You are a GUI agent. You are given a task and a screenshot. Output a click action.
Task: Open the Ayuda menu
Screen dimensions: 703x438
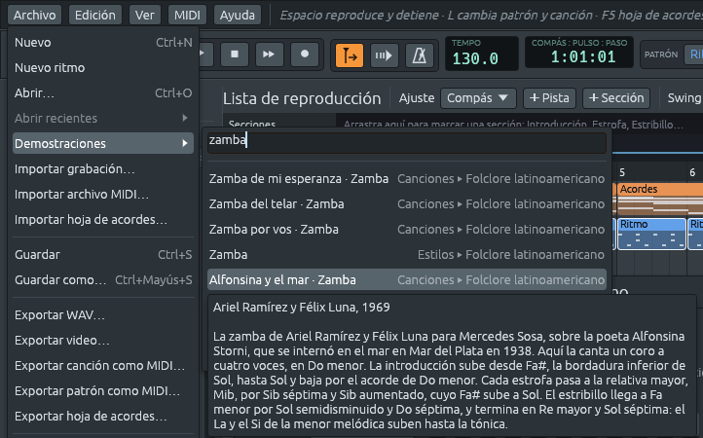238,15
